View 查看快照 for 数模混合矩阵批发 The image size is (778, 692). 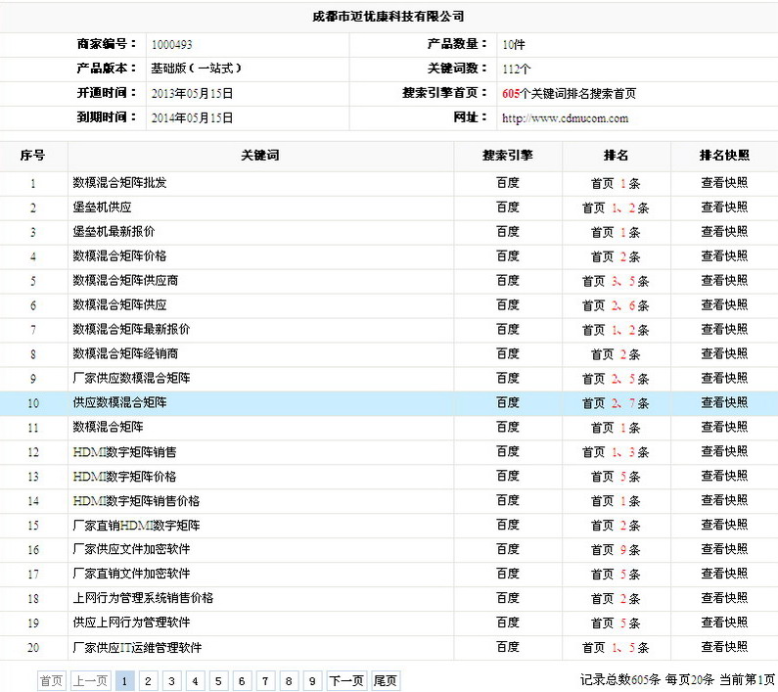pyautogui.click(x=724, y=183)
